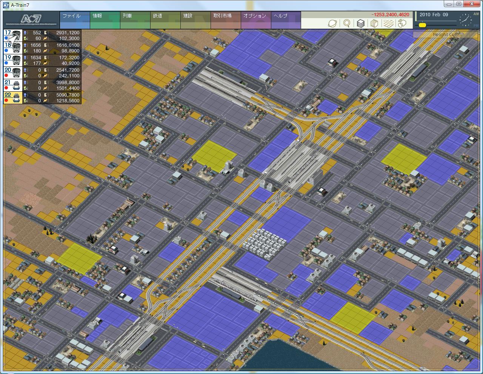This screenshot has height=374, width=483.
Task: Click the A-Train7 title bar app icon
Action: click(x=5, y=5)
